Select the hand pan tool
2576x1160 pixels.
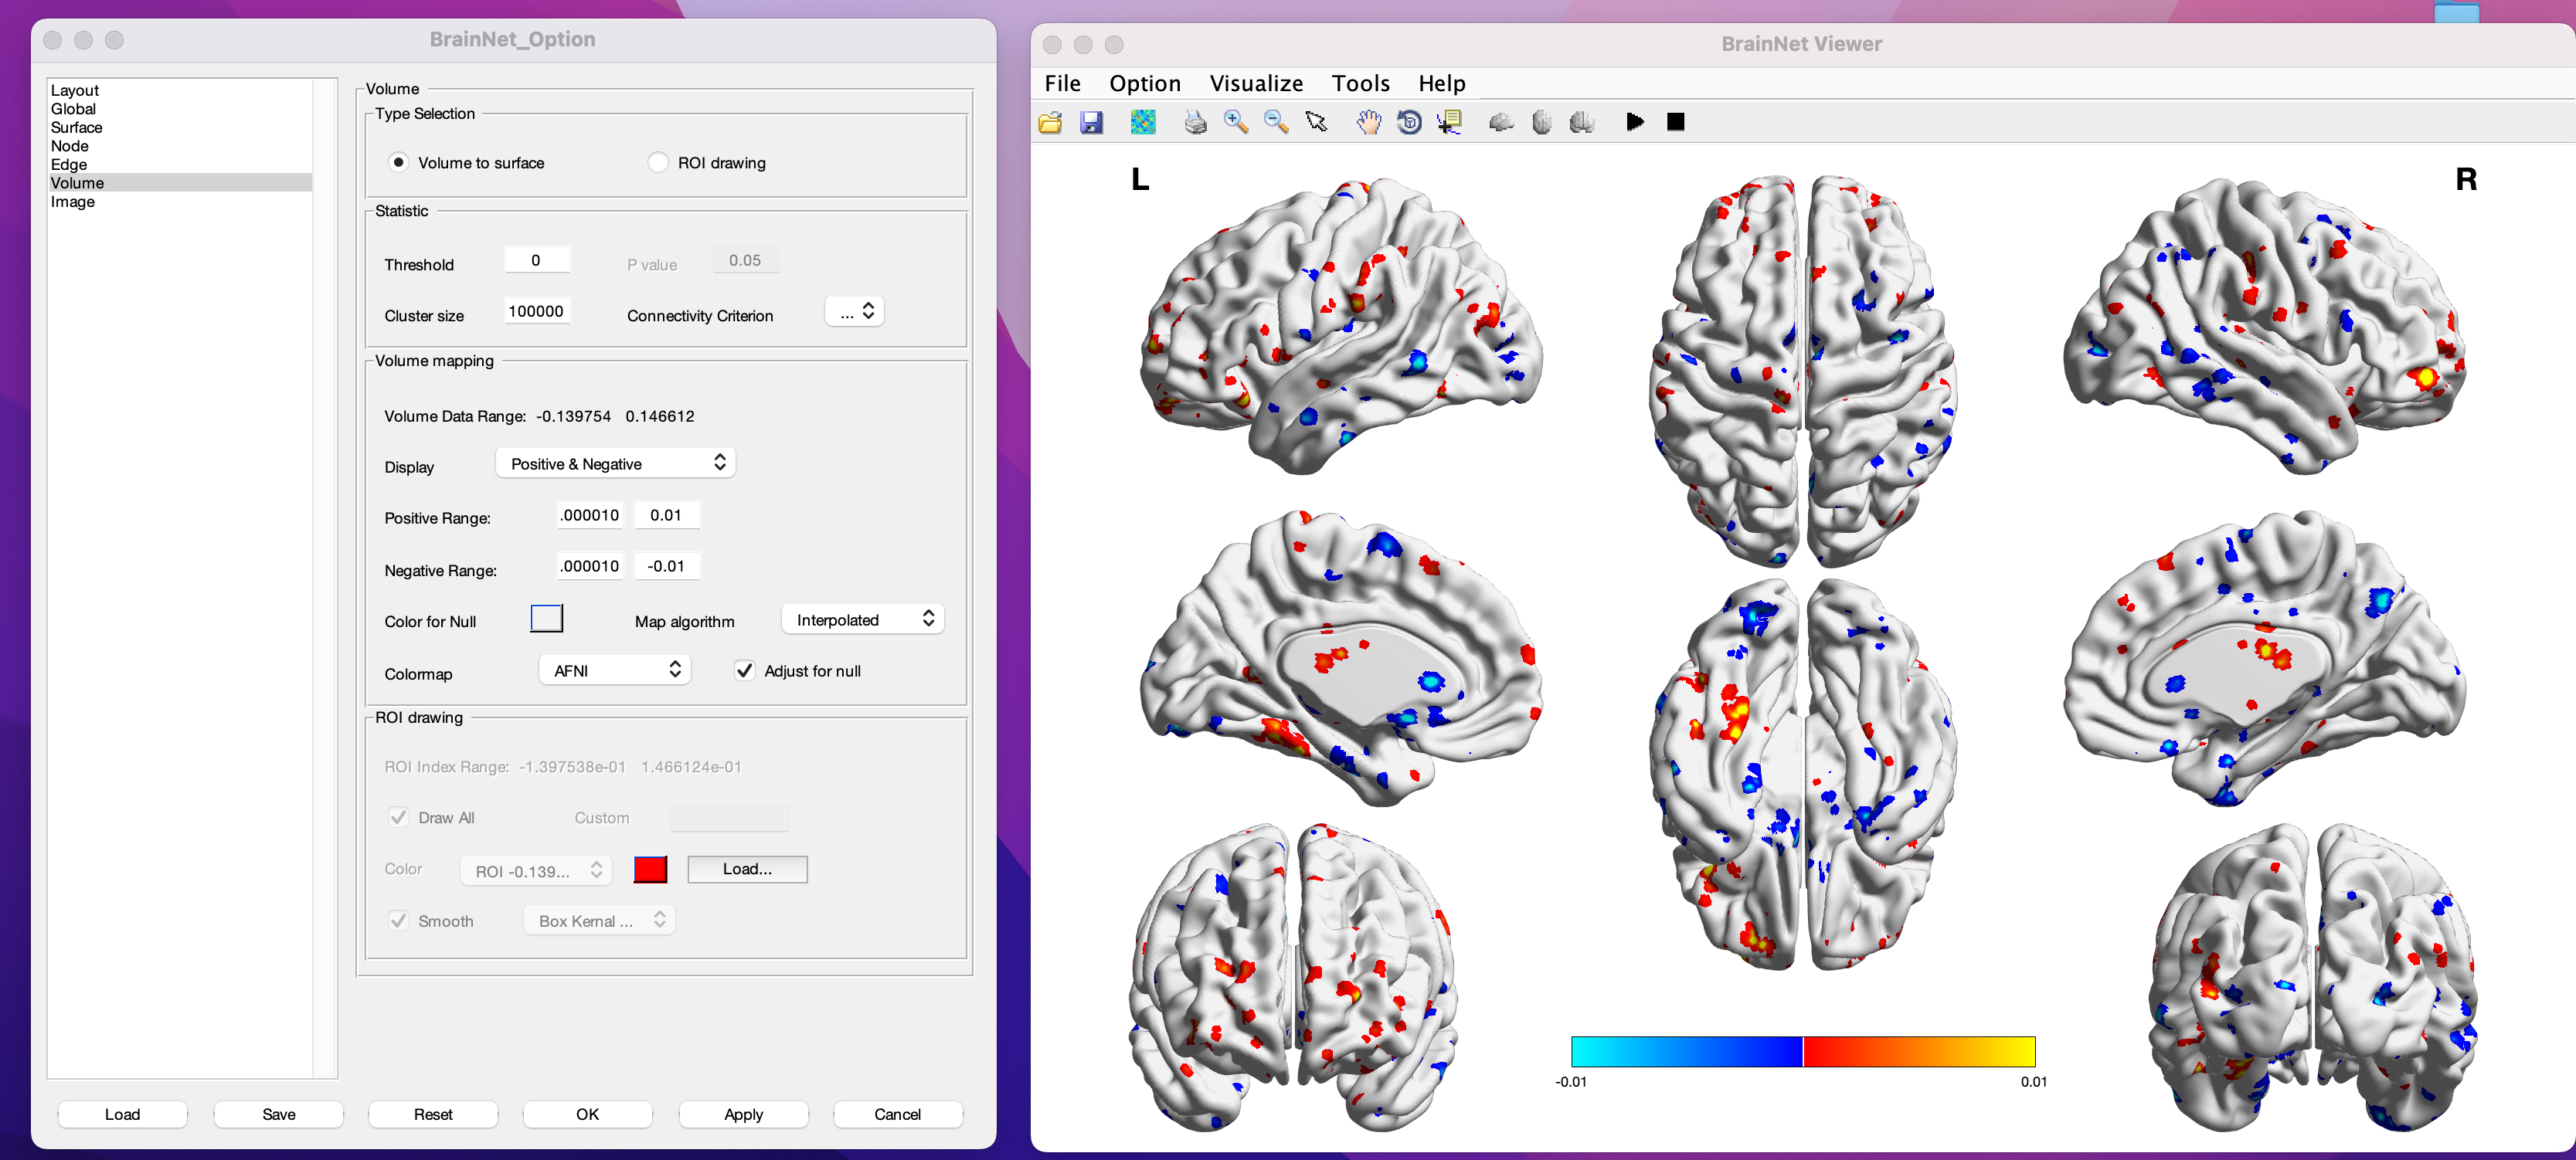pos(1368,122)
